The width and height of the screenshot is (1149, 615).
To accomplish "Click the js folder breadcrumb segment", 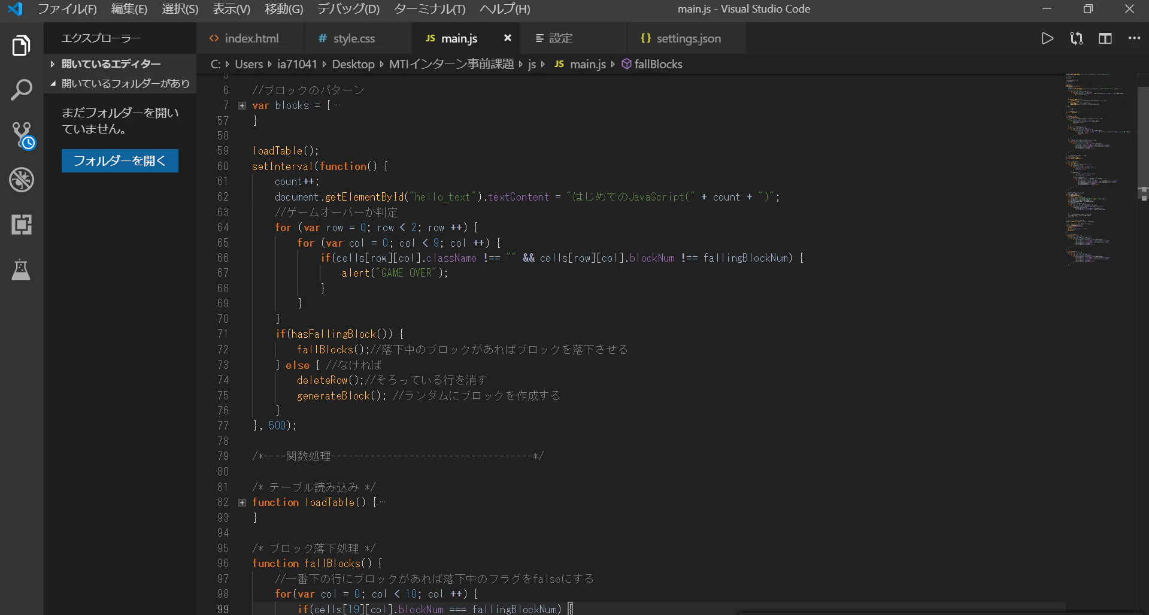I will tap(532, 64).
